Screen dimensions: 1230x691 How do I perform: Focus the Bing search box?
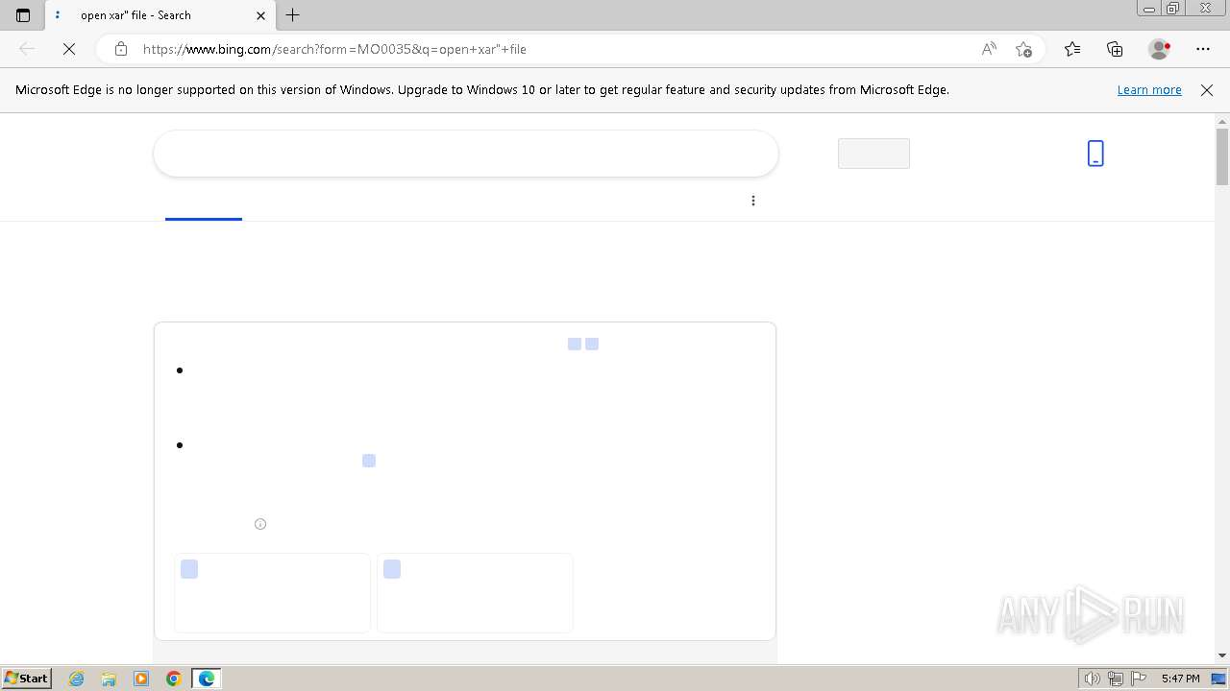(466, 154)
